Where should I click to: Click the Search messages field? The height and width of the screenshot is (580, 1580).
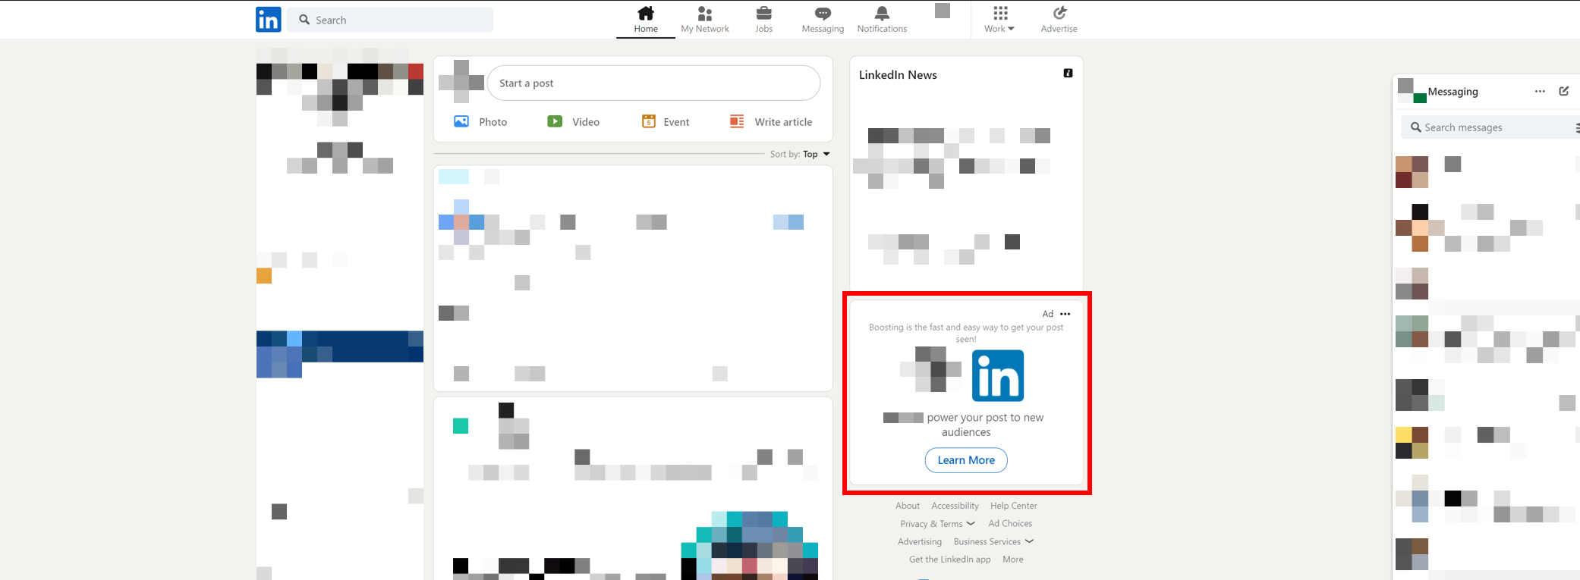[1490, 127]
